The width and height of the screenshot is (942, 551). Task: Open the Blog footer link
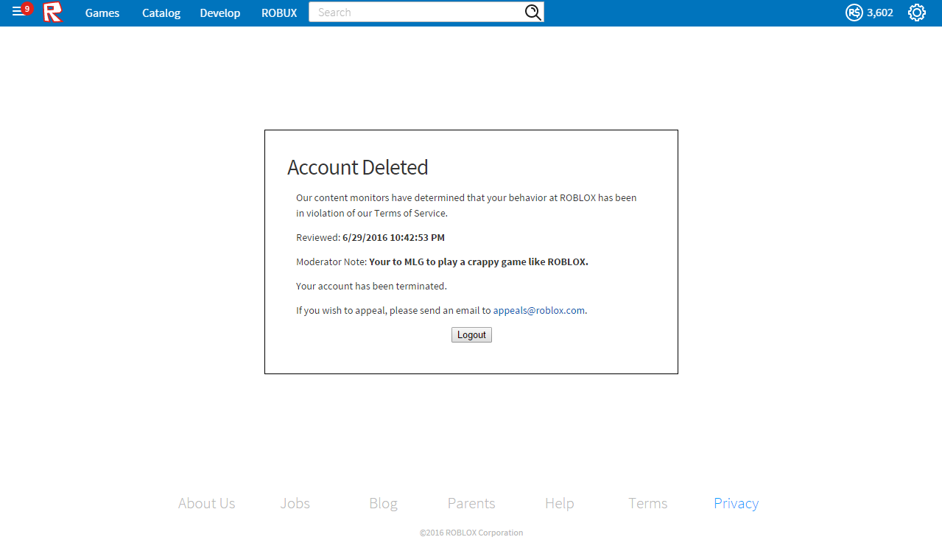click(x=383, y=503)
